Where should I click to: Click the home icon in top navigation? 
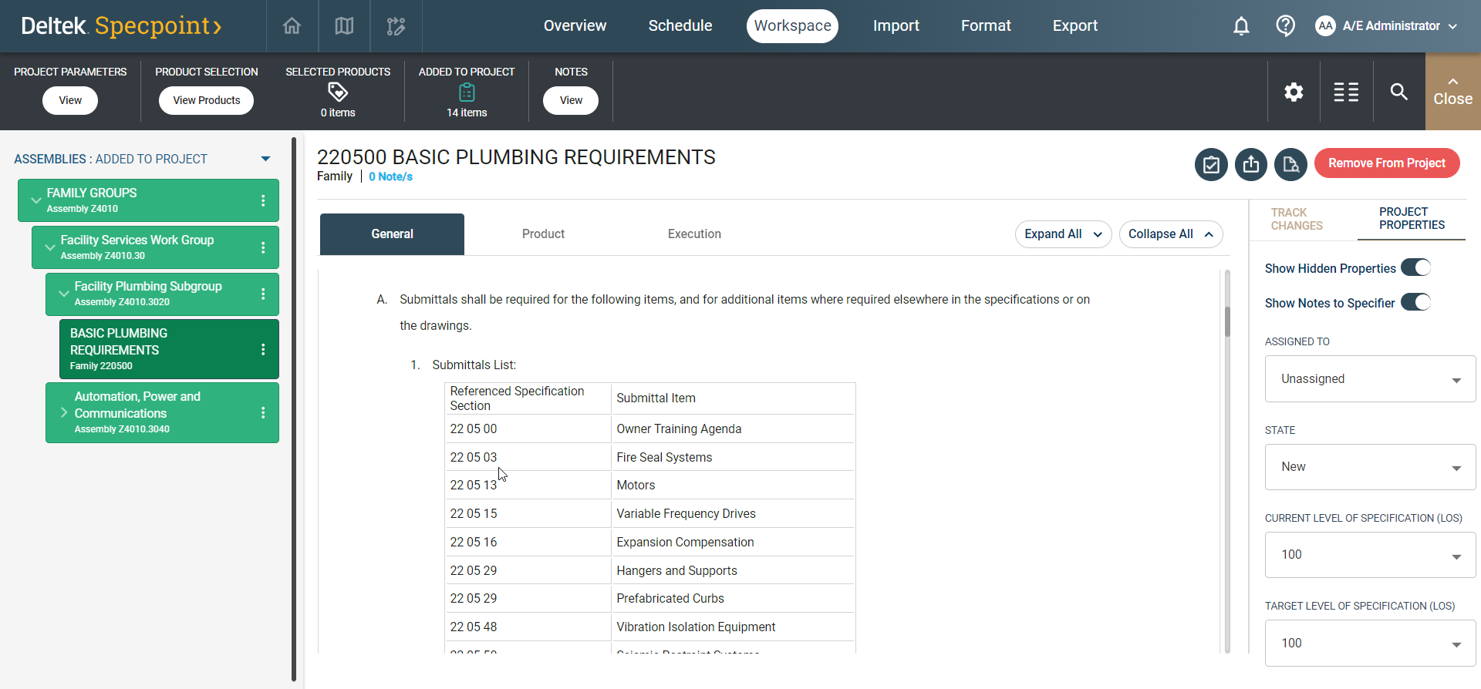[x=292, y=26]
